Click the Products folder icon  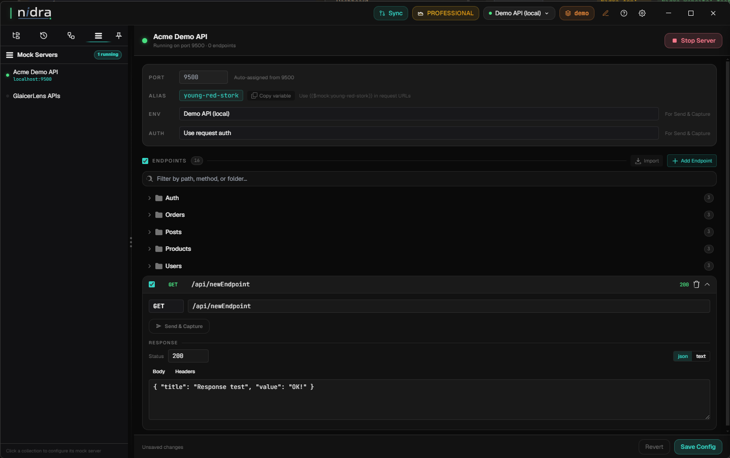pos(159,249)
